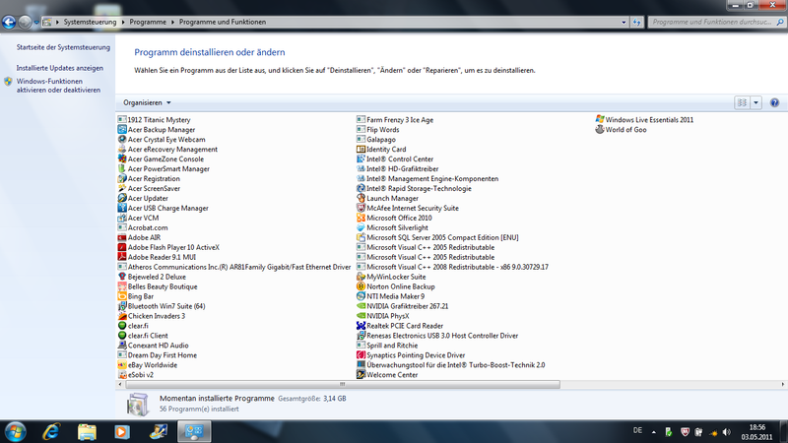Click the Synaptics Pointing Device Driver icon
Viewport: 788px width, 443px height.
click(x=361, y=355)
